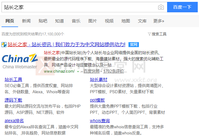This screenshot has width=199, height=136.
Task: Open the 文库 tab
Action: coord(142,21)
